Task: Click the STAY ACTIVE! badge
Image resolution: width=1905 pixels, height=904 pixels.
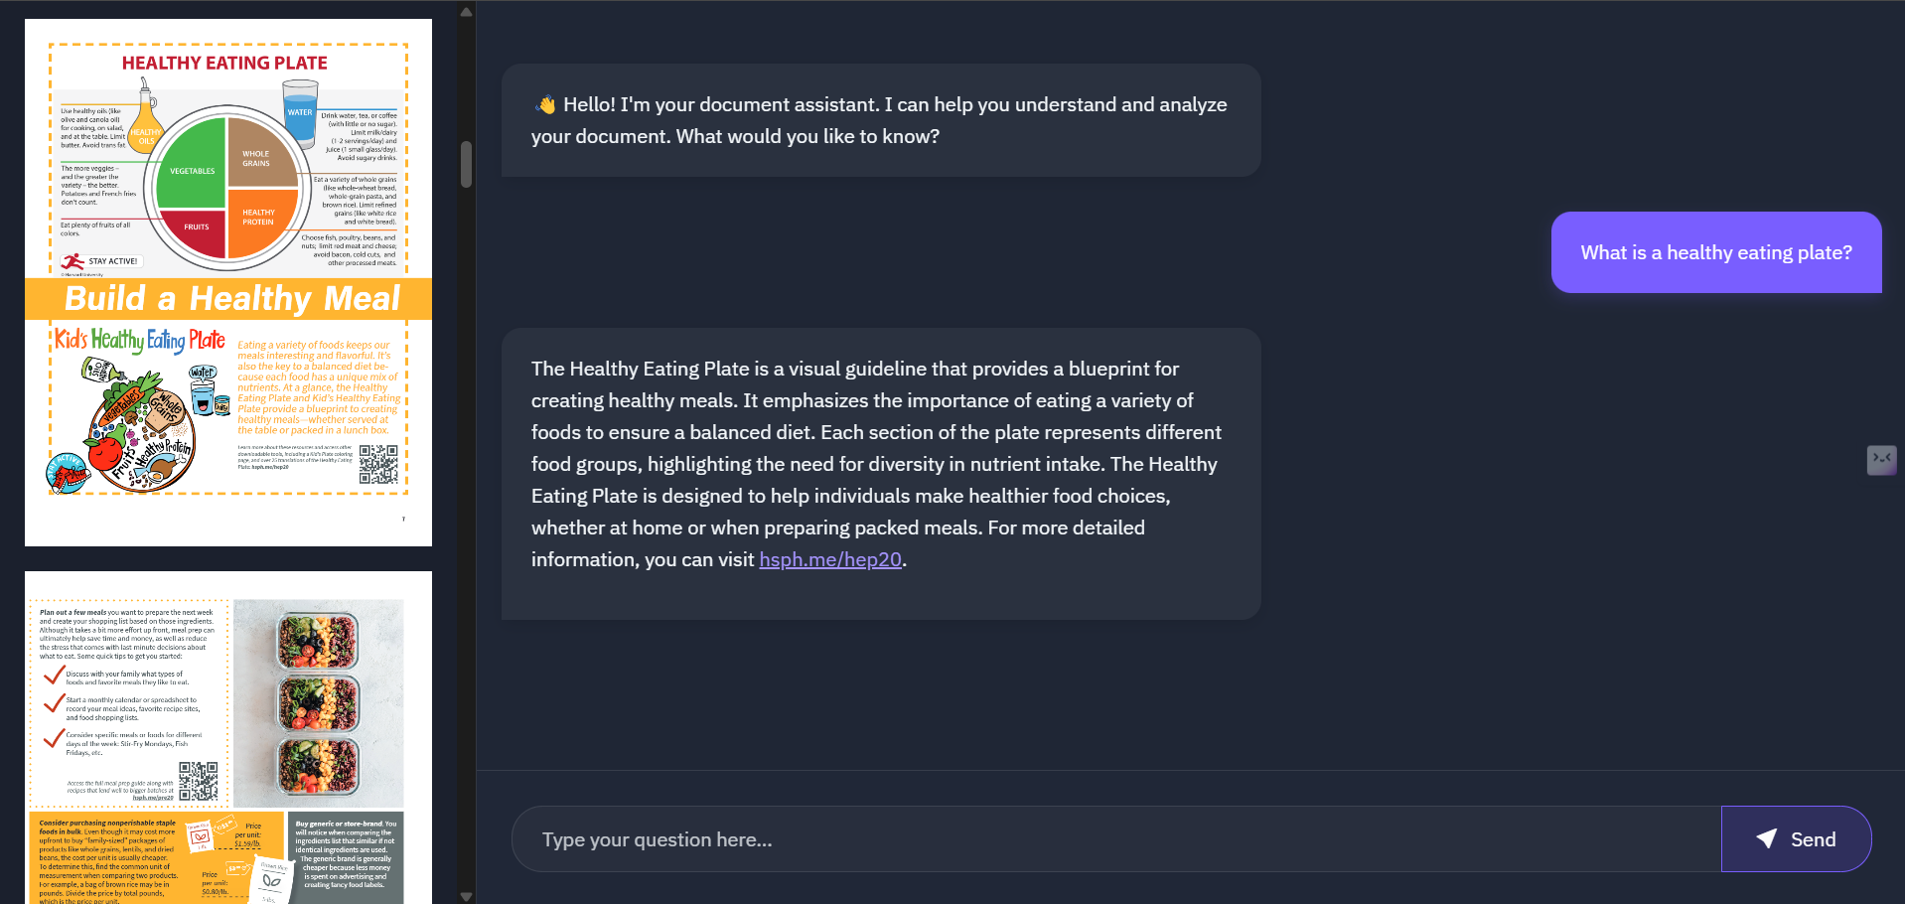Action: coord(103,259)
